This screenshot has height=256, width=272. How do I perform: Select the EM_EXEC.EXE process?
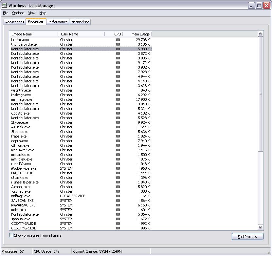(x=81, y=173)
